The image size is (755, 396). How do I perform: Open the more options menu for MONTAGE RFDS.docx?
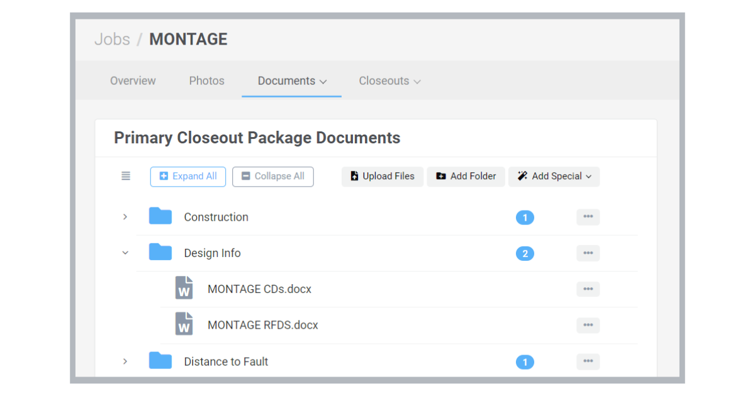click(x=588, y=325)
